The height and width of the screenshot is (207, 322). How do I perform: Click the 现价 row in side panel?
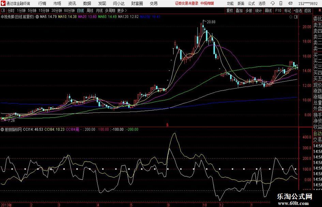click(318, 85)
